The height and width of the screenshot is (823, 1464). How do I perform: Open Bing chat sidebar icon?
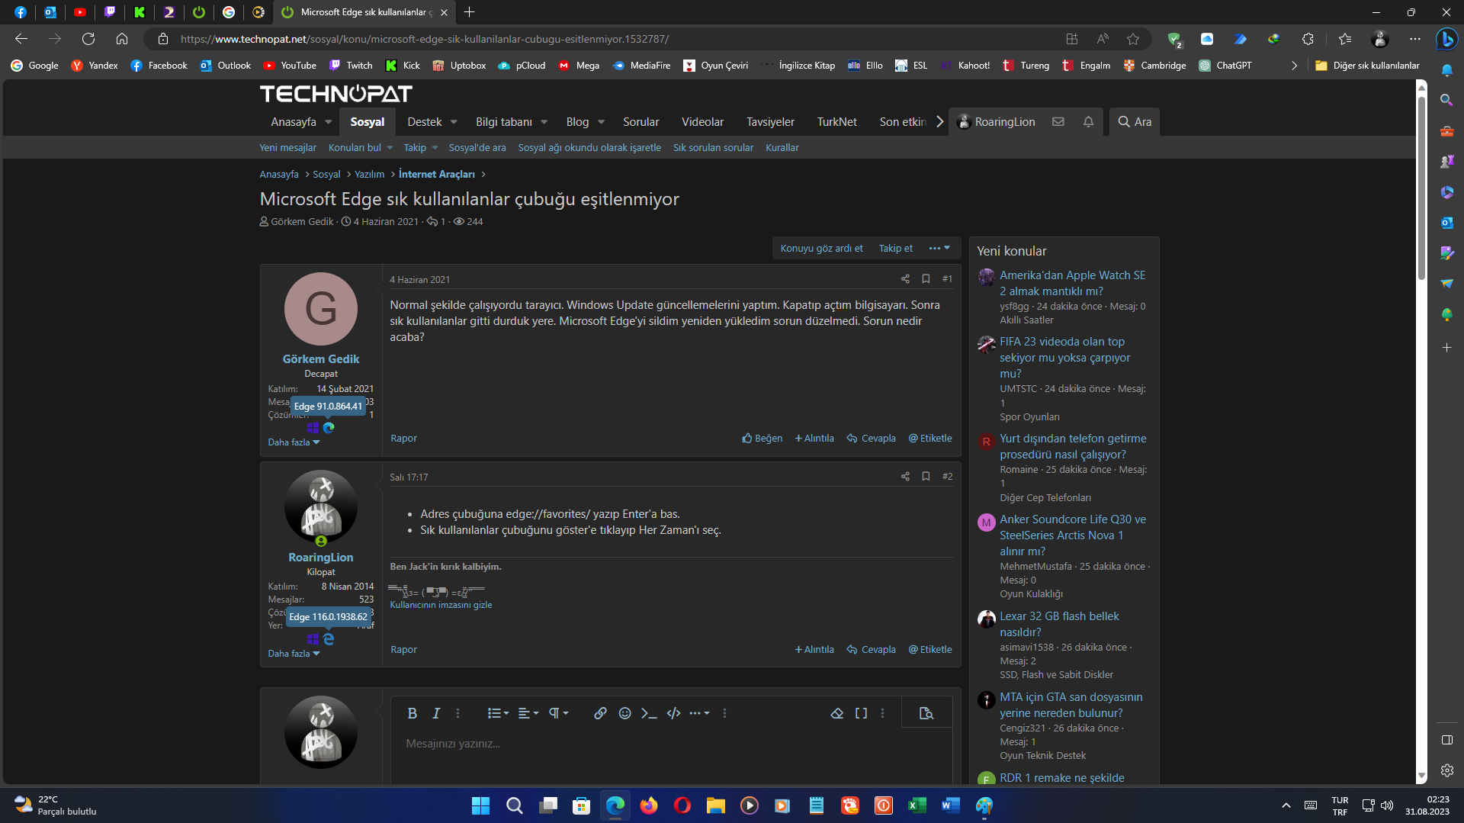[x=1446, y=39]
